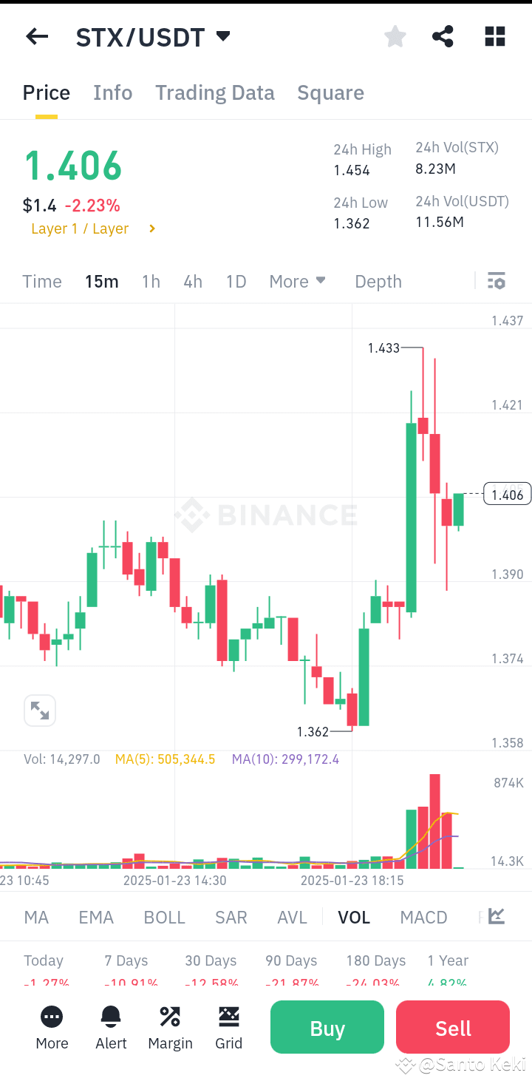Screen dimensions: 532x1081
Task: Enable the BOLL indicator
Action: click(164, 917)
